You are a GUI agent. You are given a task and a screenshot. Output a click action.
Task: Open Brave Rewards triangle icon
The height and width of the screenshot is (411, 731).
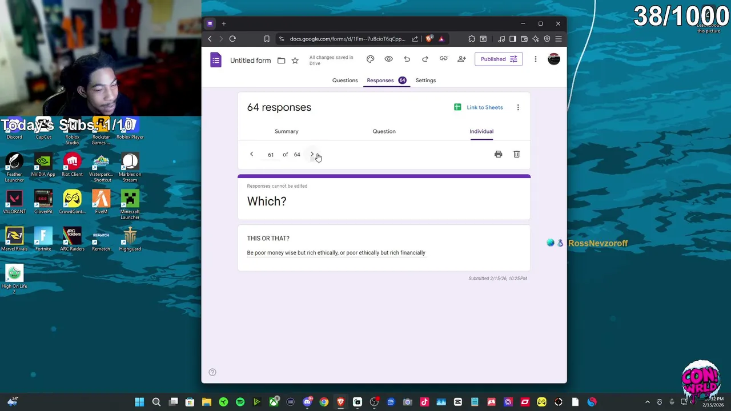click(441, 39)
